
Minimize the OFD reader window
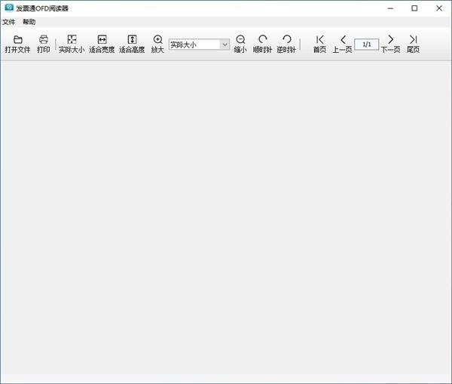pos(390,8)
